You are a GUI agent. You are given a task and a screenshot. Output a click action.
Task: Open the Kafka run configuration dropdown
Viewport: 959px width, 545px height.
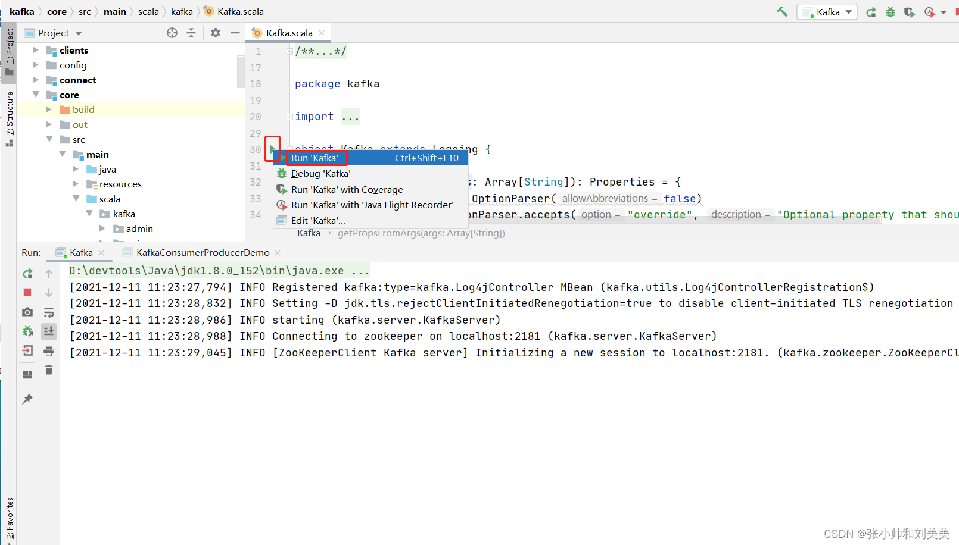click(827, 12)
